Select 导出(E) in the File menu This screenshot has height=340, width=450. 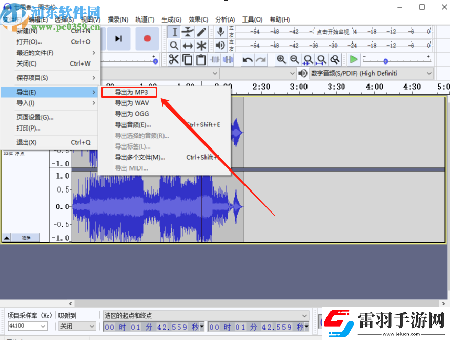point(49,92)
